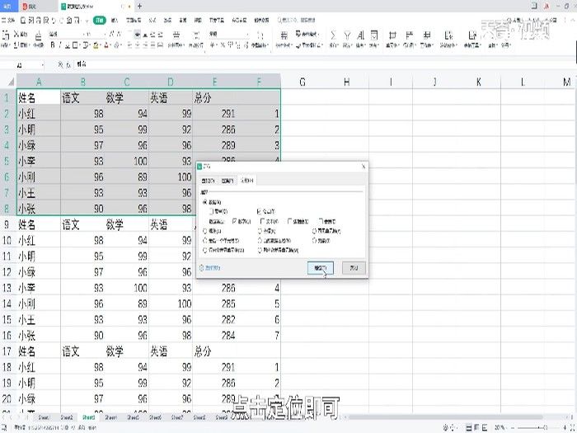Toggle the Errors checkbox in dialog
The height and width of the screenshot is (433, 577).
[x=321, y=221]
